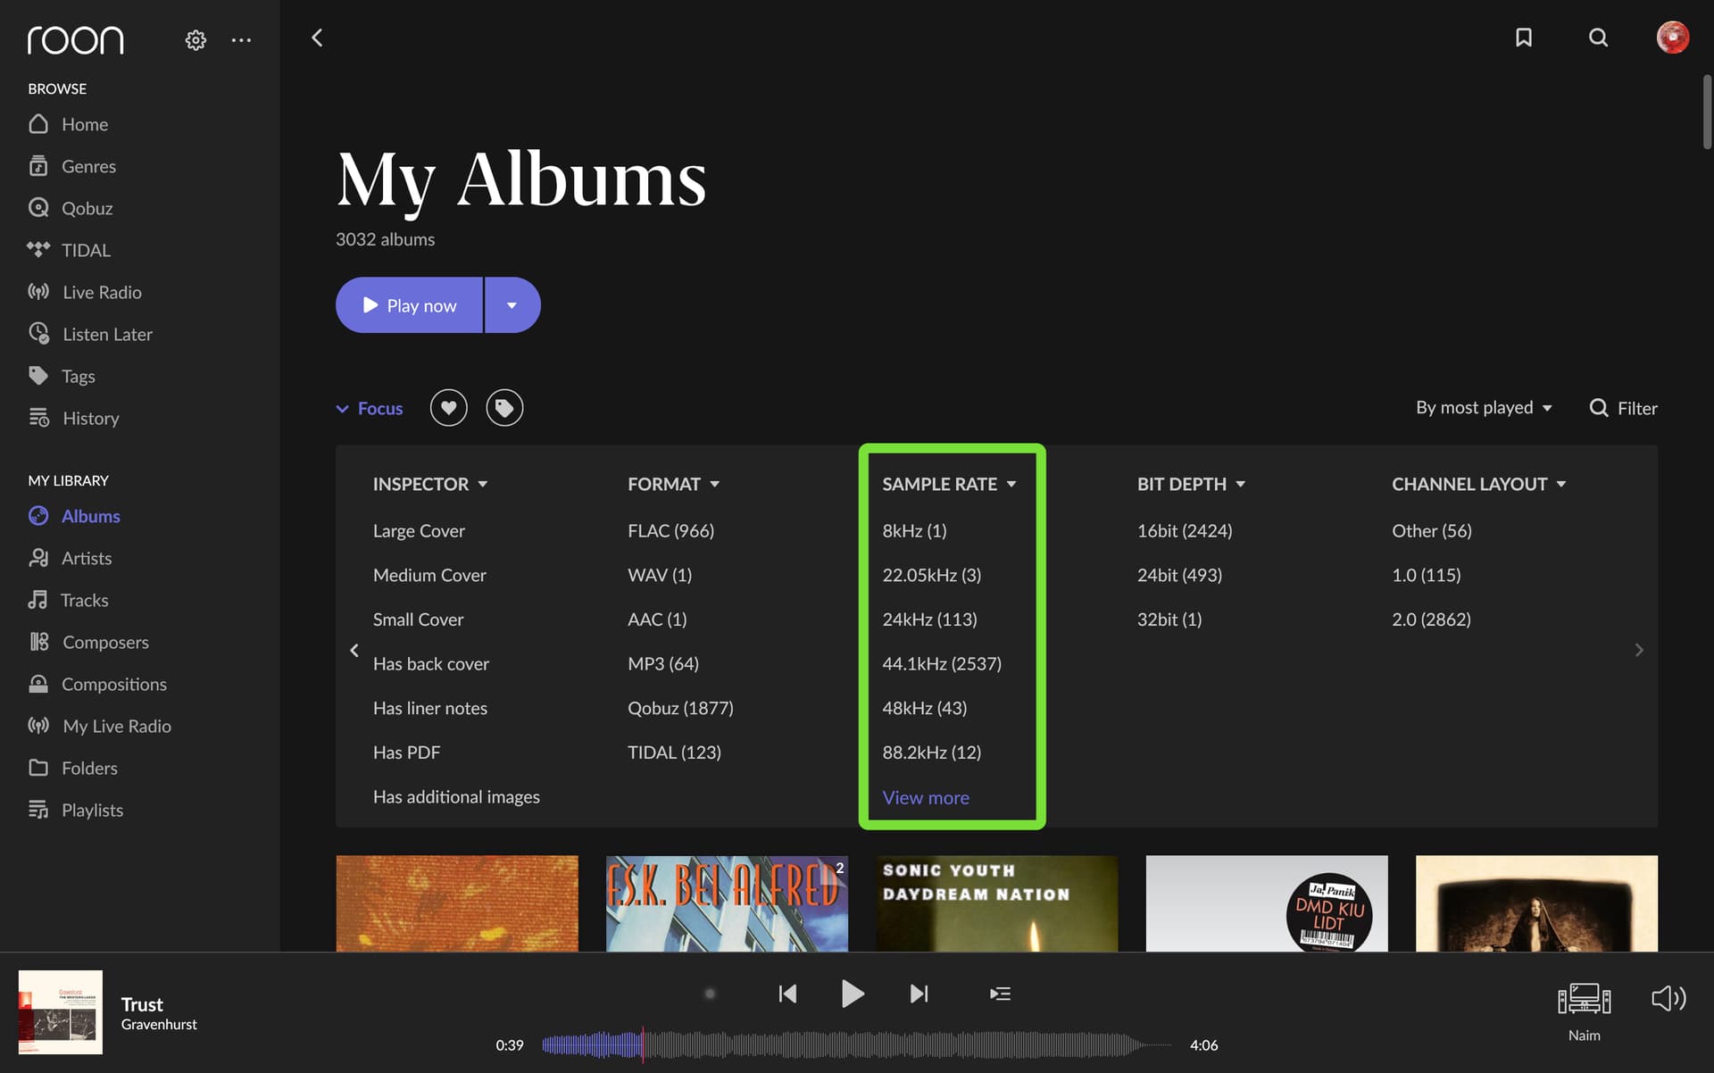
Task: Open Composers in My Library
Action: (x=88, y=642)
